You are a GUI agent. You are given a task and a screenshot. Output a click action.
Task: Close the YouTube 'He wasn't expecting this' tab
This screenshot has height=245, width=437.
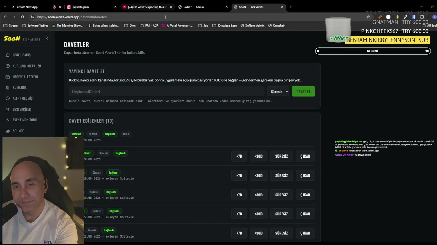[171, 7]
